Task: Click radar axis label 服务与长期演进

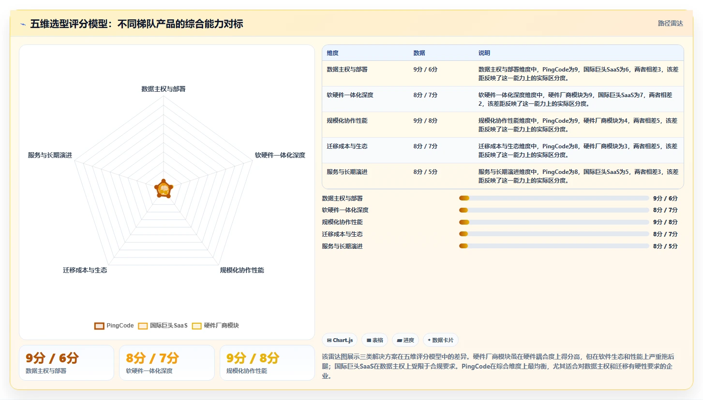Action: (50, 155)
